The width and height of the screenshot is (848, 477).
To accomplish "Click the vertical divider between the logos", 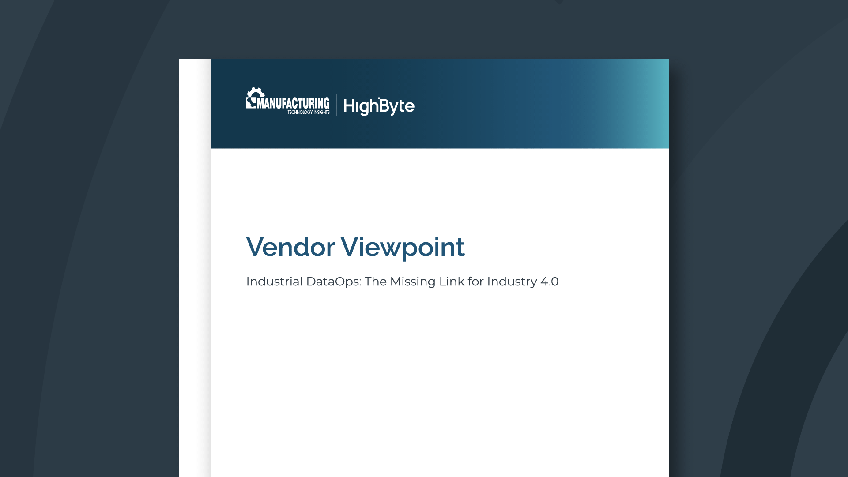I will coord(337,105).
